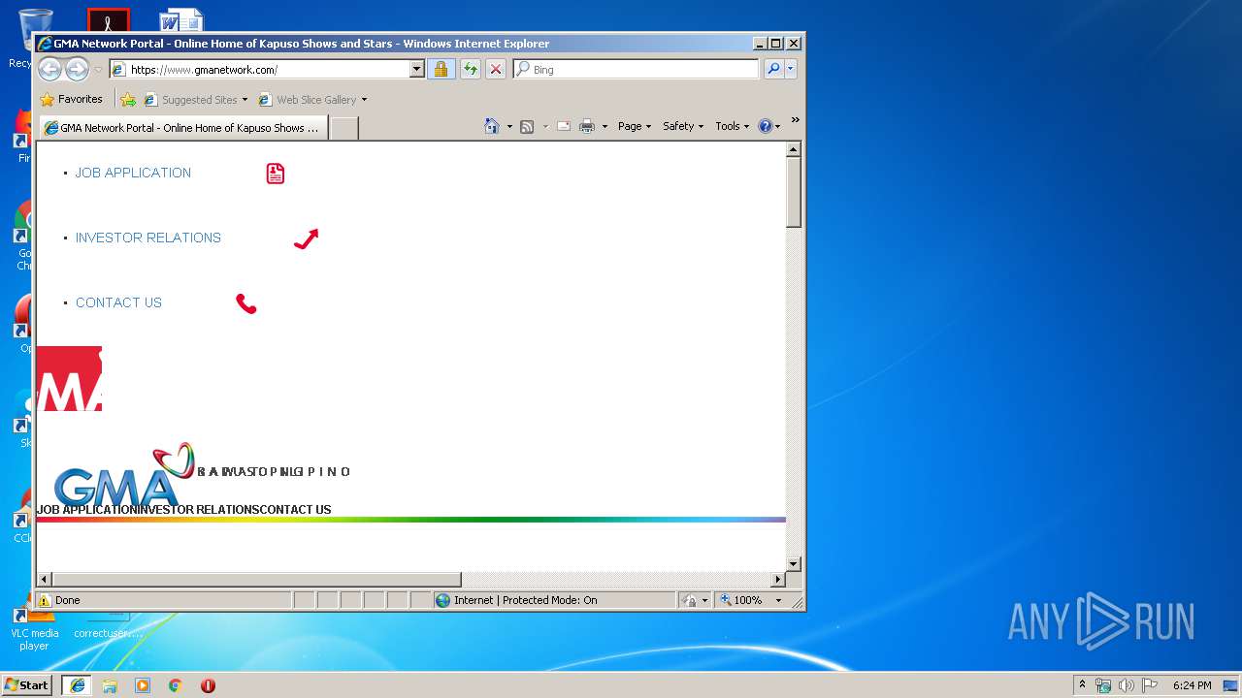Click the Bing search box
The height and width of the screenshot is (698, 1242).
(637, 69)
